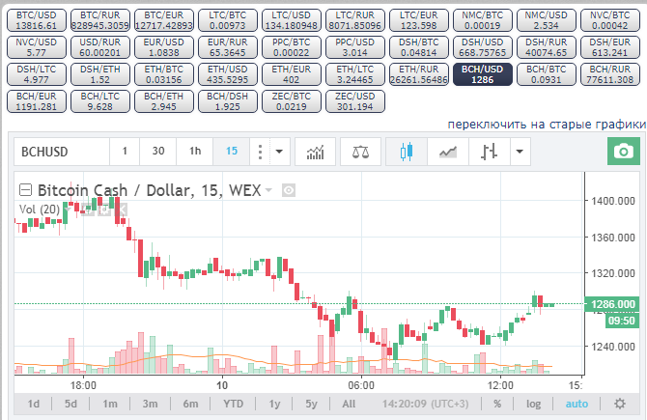Screen dimensions: 647x420
Task: Select the PPC/USD pair
Action: click(354, 47)
